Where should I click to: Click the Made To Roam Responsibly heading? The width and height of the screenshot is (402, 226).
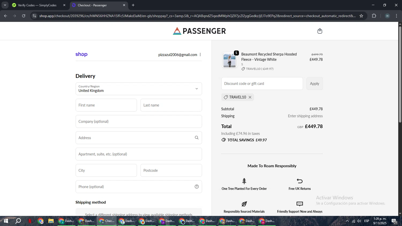272,166
